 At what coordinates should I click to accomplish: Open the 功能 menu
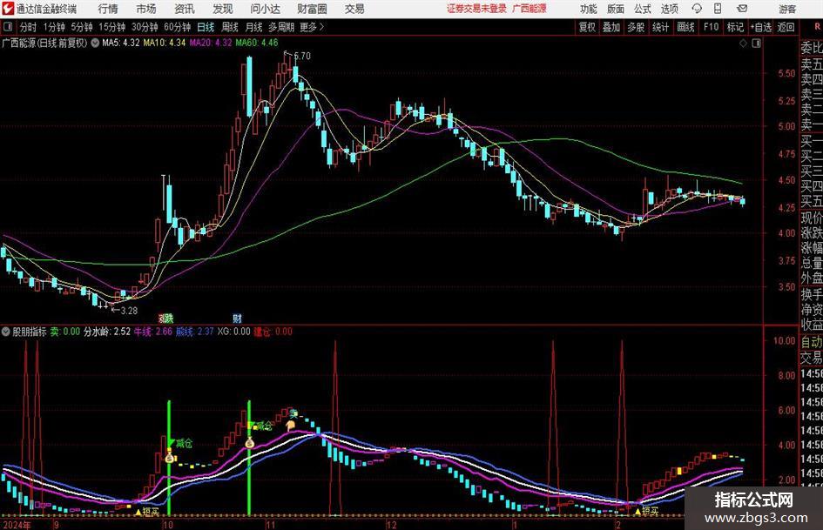click(589, 9)
